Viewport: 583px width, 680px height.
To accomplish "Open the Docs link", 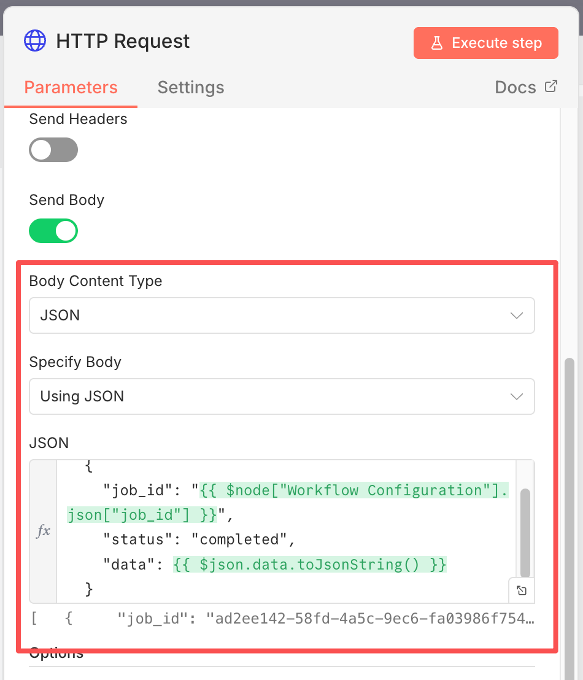I will coord(516,87).
